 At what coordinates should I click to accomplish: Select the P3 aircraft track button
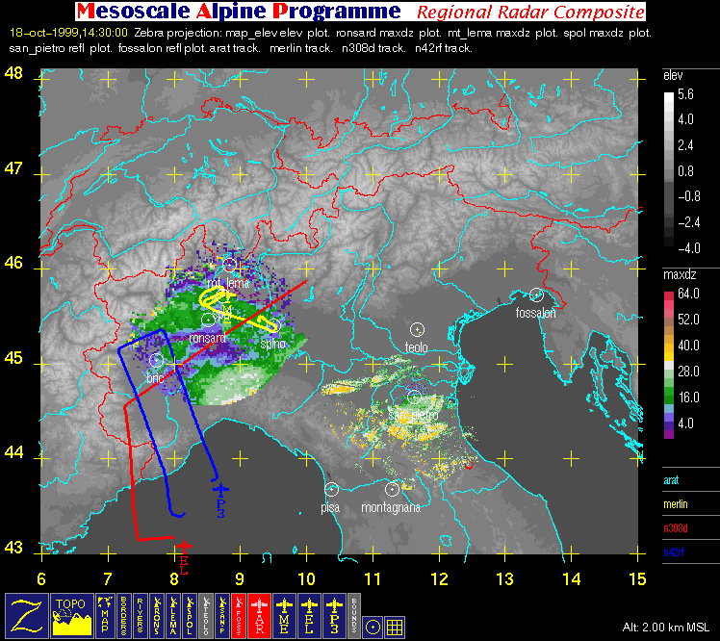(x=334, y=616)
